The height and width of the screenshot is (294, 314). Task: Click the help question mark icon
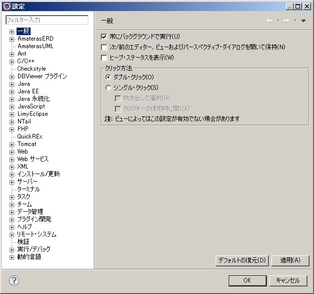[14, 280]
